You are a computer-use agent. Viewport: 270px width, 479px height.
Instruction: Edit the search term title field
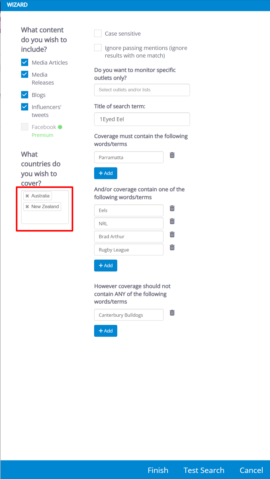(142, 119)
